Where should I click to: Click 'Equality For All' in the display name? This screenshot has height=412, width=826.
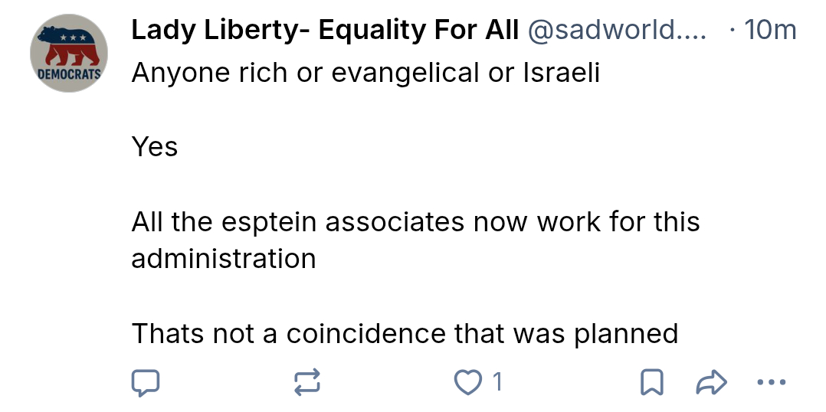(418, 31)
